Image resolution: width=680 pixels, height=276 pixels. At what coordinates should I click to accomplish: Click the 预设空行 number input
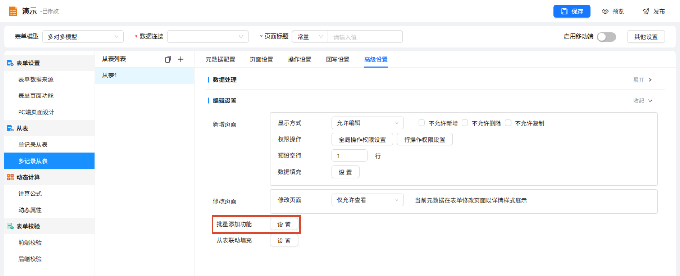coord(349,156)
